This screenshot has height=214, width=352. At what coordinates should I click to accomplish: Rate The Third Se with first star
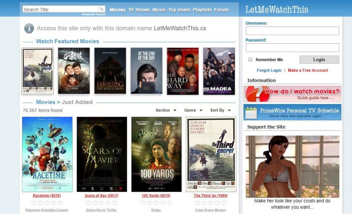(197, 203)
